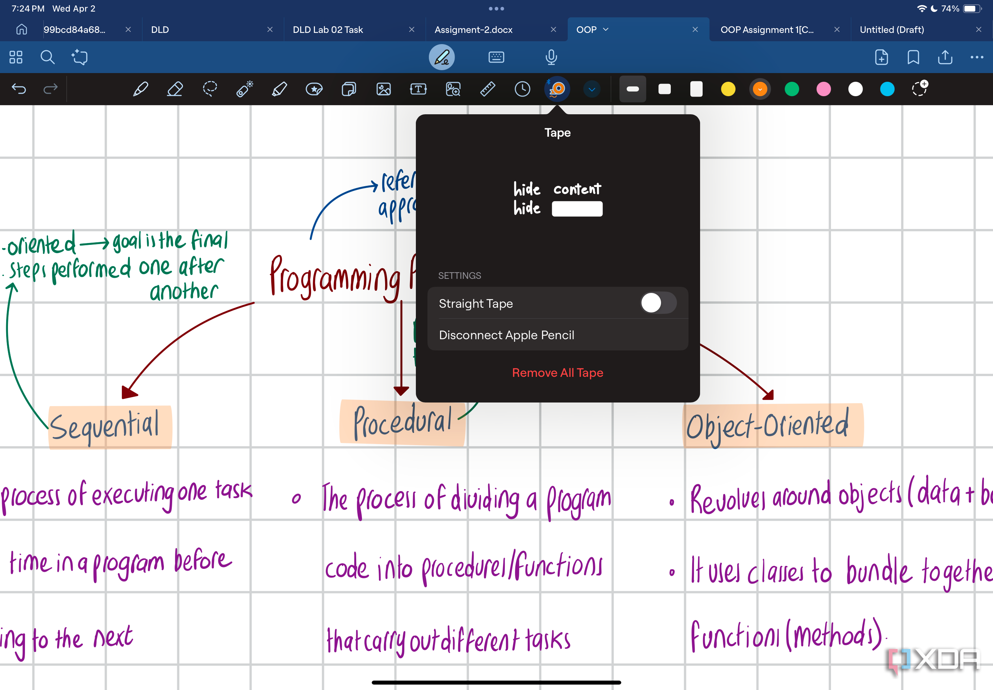Click Disconnect Apple Pencil
Image resolution: width=993 pixels, height=690 pixels.
coord(558,335)
